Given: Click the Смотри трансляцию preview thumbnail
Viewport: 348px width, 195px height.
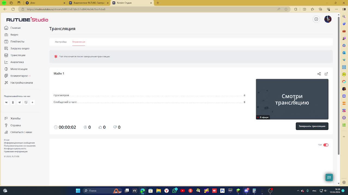Looking at the screenshot, I should [292, 99].
